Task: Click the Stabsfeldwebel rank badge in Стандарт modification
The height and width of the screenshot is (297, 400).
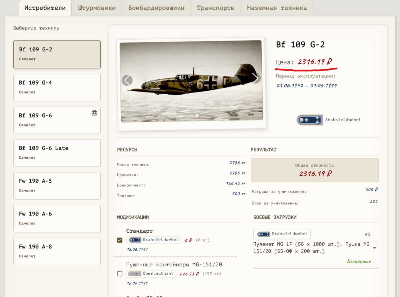Action: (x=153, y=240)
